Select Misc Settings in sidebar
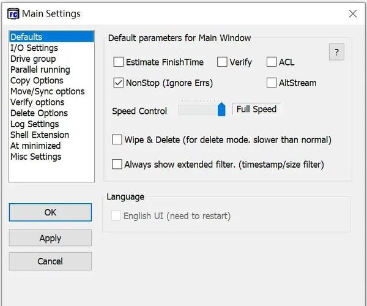Viewport: 367px width, 306px height. click(35, 157)
